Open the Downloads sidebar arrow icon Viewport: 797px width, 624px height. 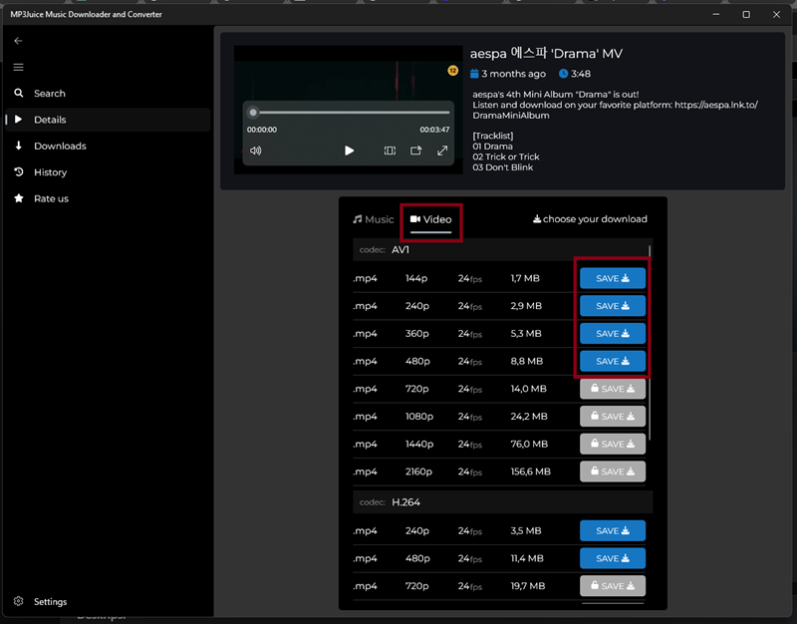tap(19, 146)
